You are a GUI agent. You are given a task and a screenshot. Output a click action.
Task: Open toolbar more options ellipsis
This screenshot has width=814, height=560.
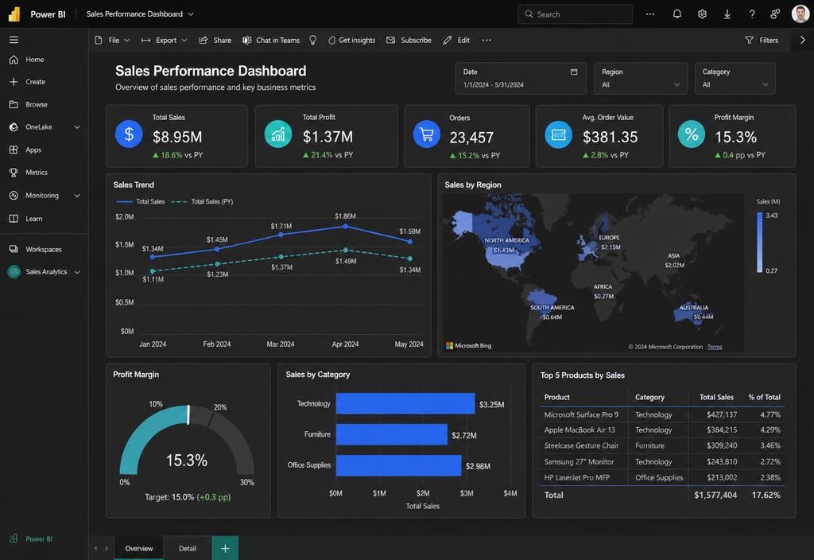486,40
